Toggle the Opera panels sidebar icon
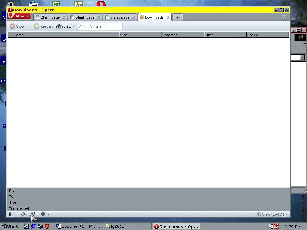The height and width of the screenshot is (230, 307). pyautogui.click(x=12, y=214)
